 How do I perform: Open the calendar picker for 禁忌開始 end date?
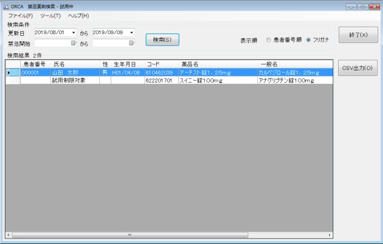(x=132, y=43)
